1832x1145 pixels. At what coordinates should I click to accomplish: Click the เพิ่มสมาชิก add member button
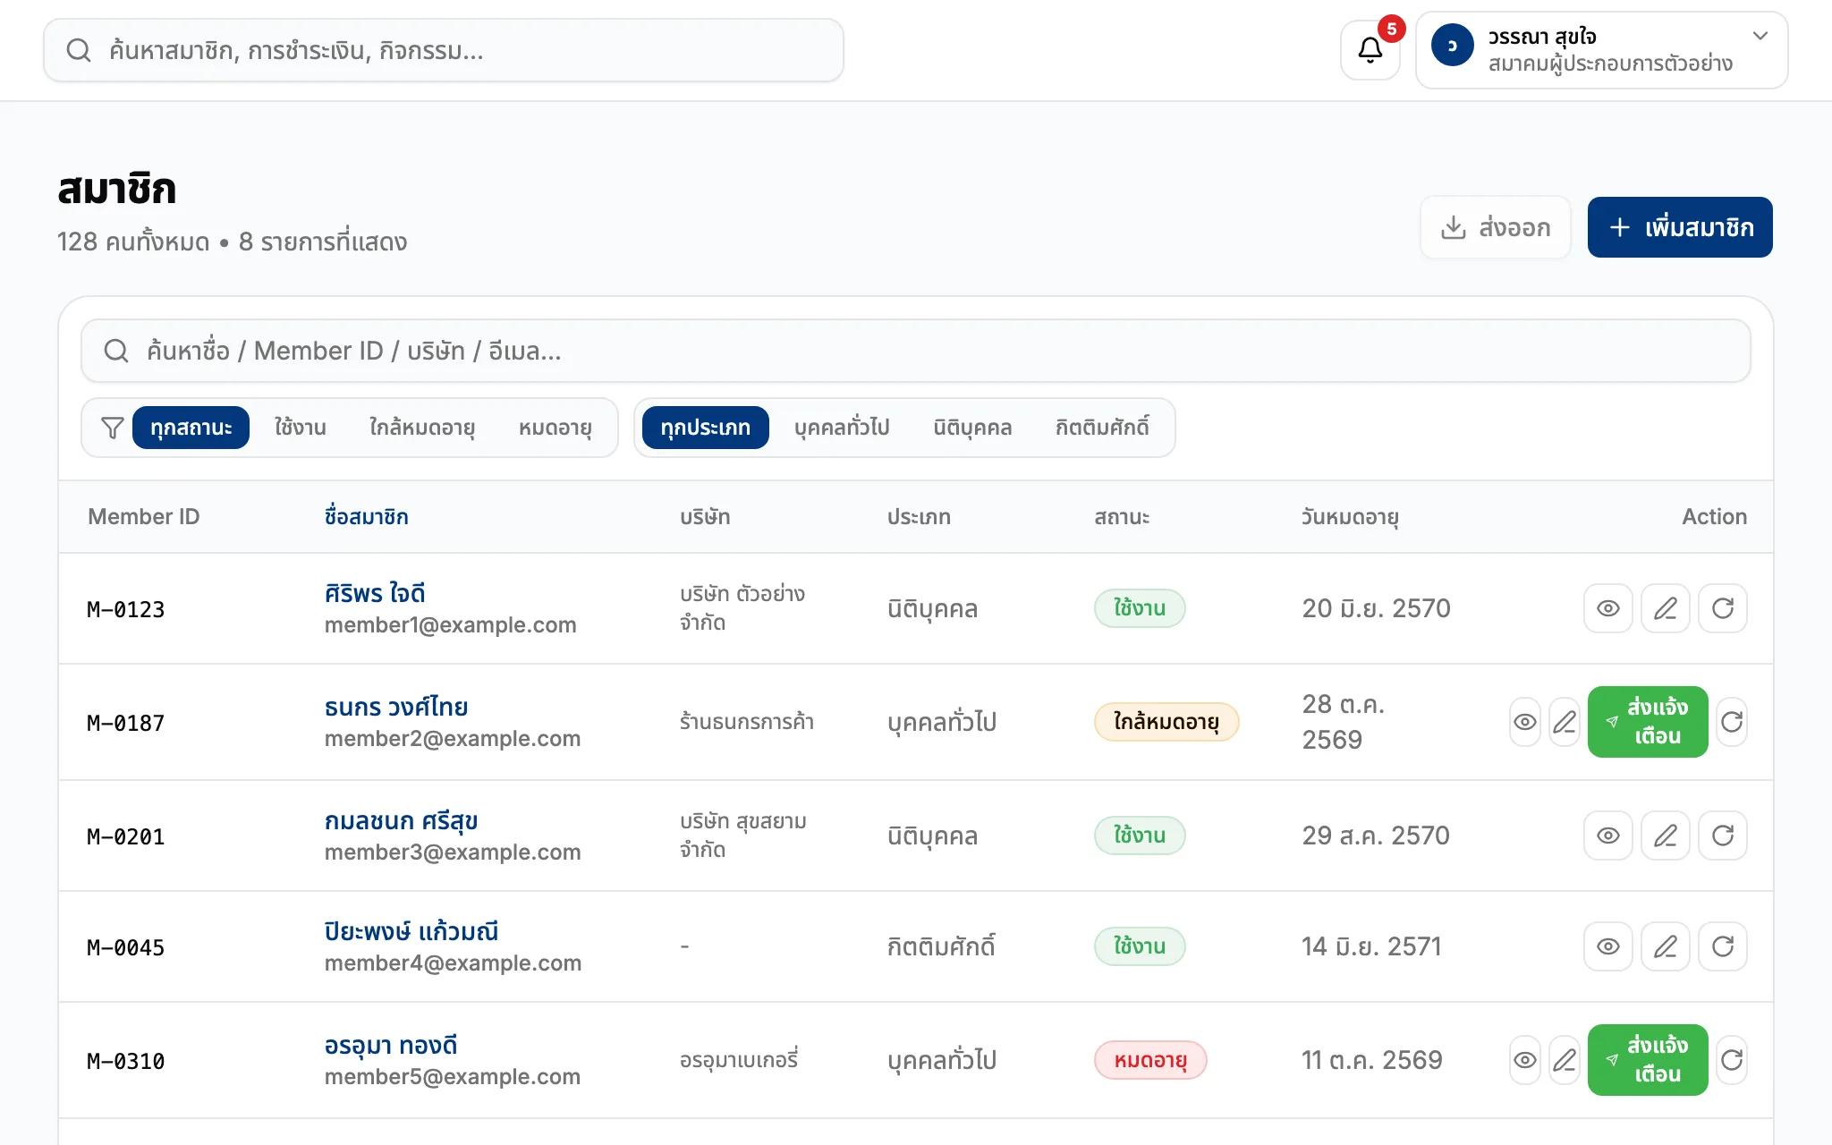point(1680,227)
